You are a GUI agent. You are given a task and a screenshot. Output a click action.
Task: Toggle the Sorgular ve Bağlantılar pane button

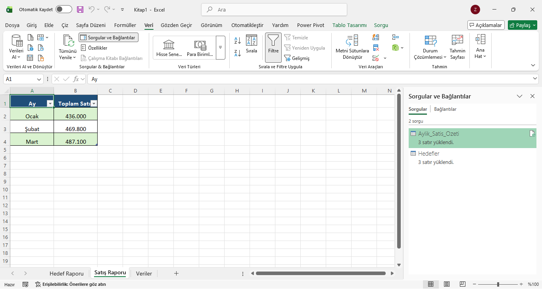coord(108,37)
